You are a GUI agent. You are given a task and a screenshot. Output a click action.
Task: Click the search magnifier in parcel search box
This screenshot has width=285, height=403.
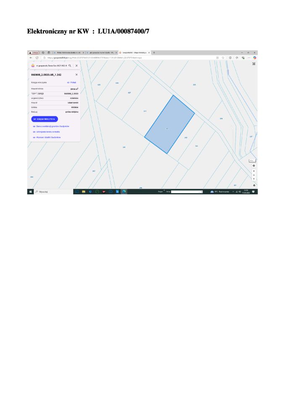click(x=70, y=66)
